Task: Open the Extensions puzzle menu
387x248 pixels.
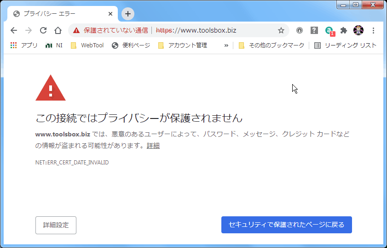Action: [344, 30]
